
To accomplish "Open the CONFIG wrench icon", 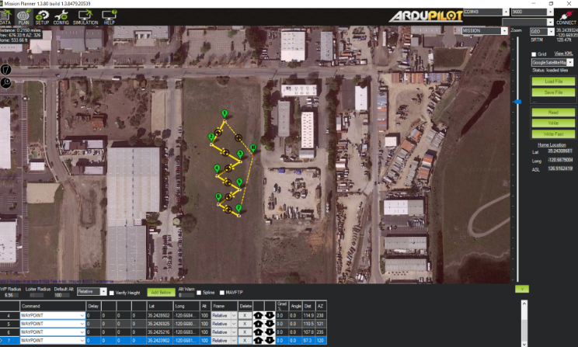I will [x=61, y=17].
